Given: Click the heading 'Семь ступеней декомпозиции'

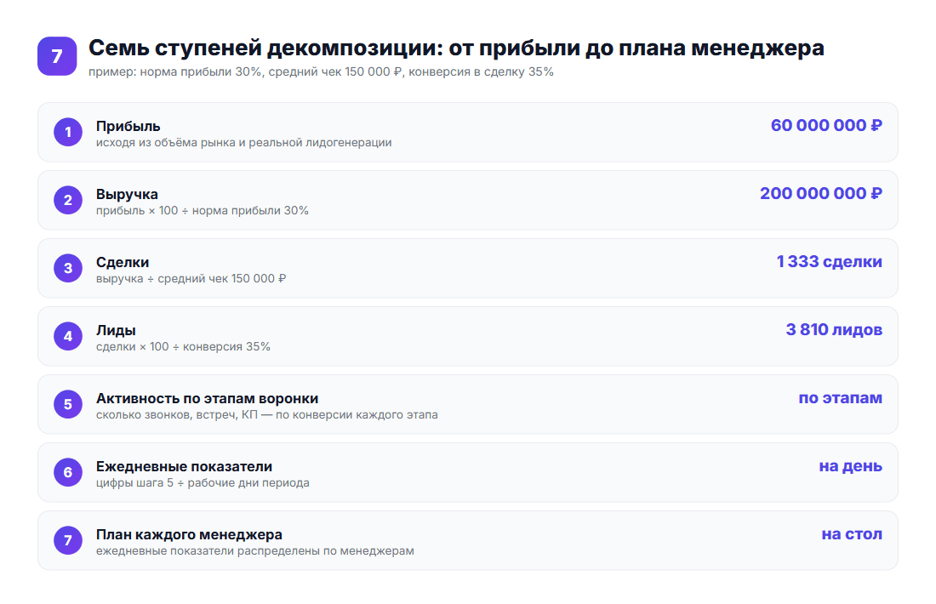Looking at the screenshot, I should pyautogui.click(x=265, y=48).
